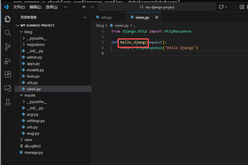
Task: Open the Extensions view
Action: click(8, 74)
